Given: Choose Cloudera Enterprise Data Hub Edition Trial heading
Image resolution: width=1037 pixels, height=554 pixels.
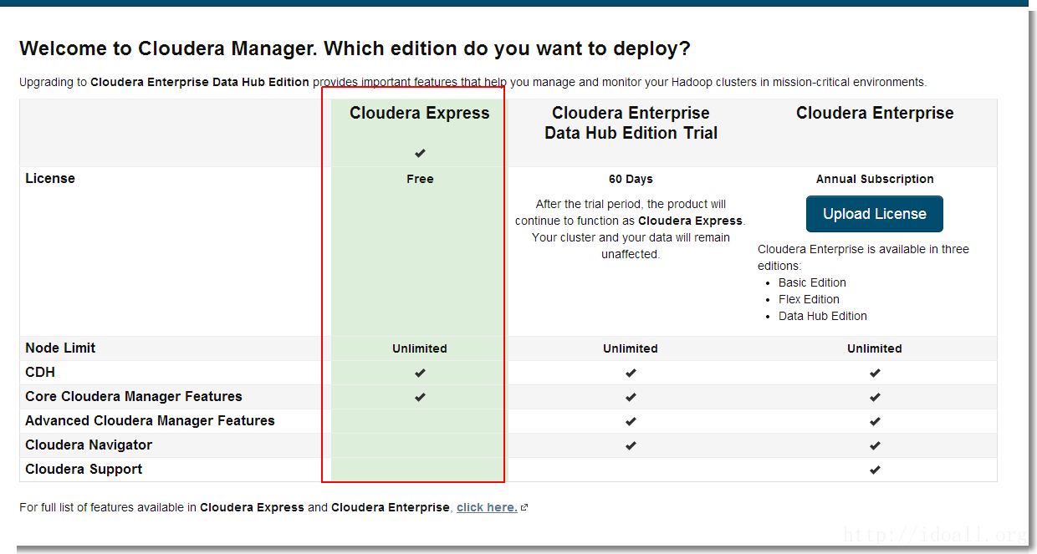Looking at the screenshot, I should click(631, 123).
